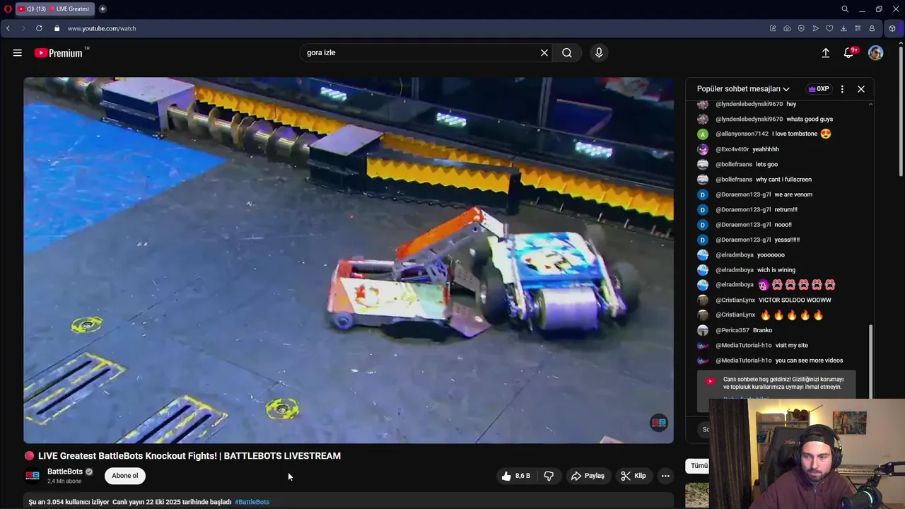Click the main page scrollbar
The height and width of the screenshot is (509, 905).
click(x=901, y=110)
